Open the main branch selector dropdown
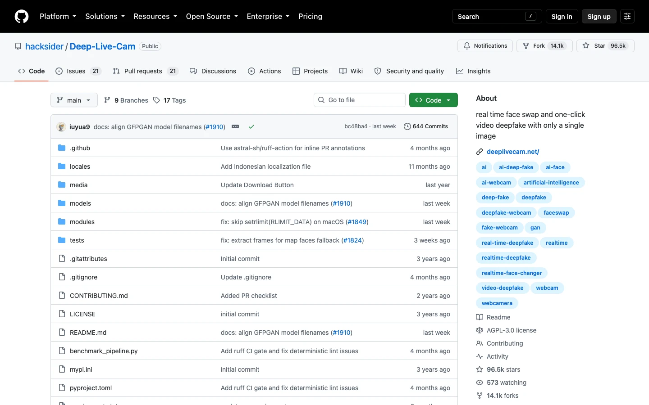Screen dimensions: 649x405 coord(74,100)
